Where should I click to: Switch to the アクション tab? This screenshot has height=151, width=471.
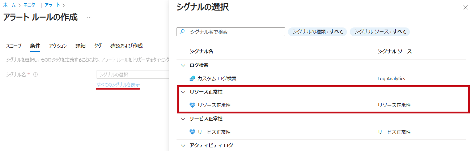pos(58,46)
